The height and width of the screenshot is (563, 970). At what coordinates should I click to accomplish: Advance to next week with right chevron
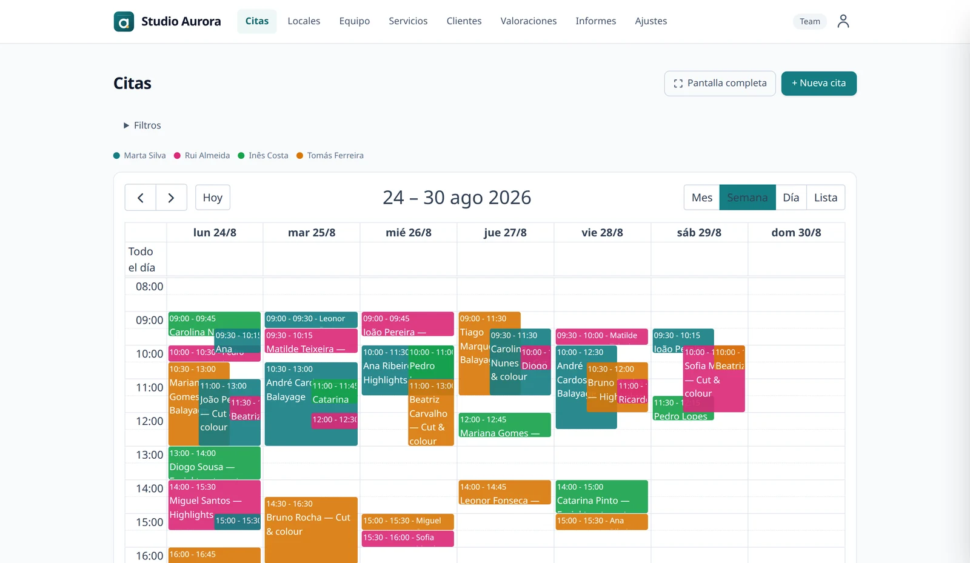(x=171, y=198)
